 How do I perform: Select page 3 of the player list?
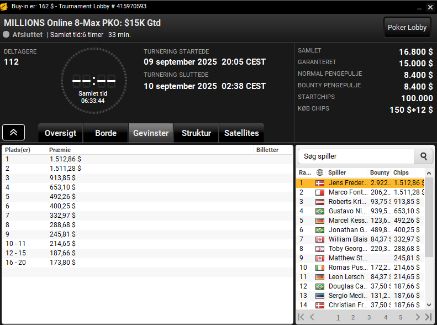tap(369, 317)
